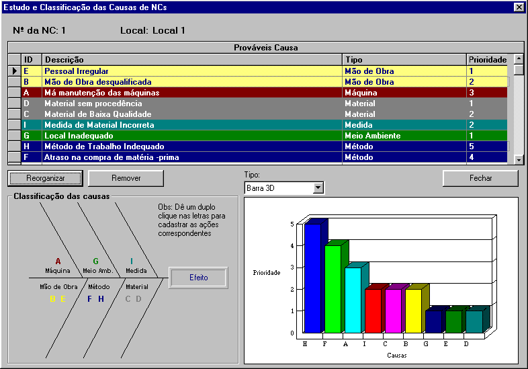Click the ID column header
The height and width of the screenshot is (369, 528).
32,60
